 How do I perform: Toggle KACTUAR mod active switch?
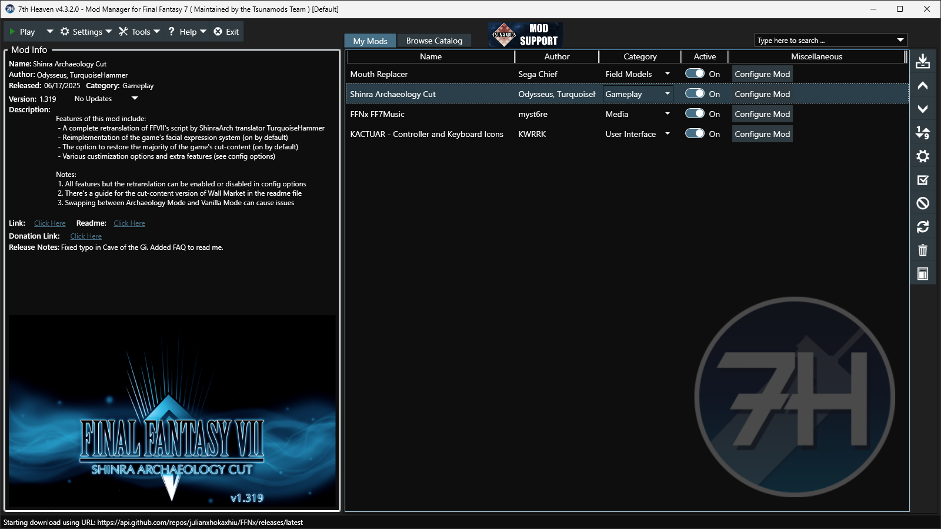(695, 133)
